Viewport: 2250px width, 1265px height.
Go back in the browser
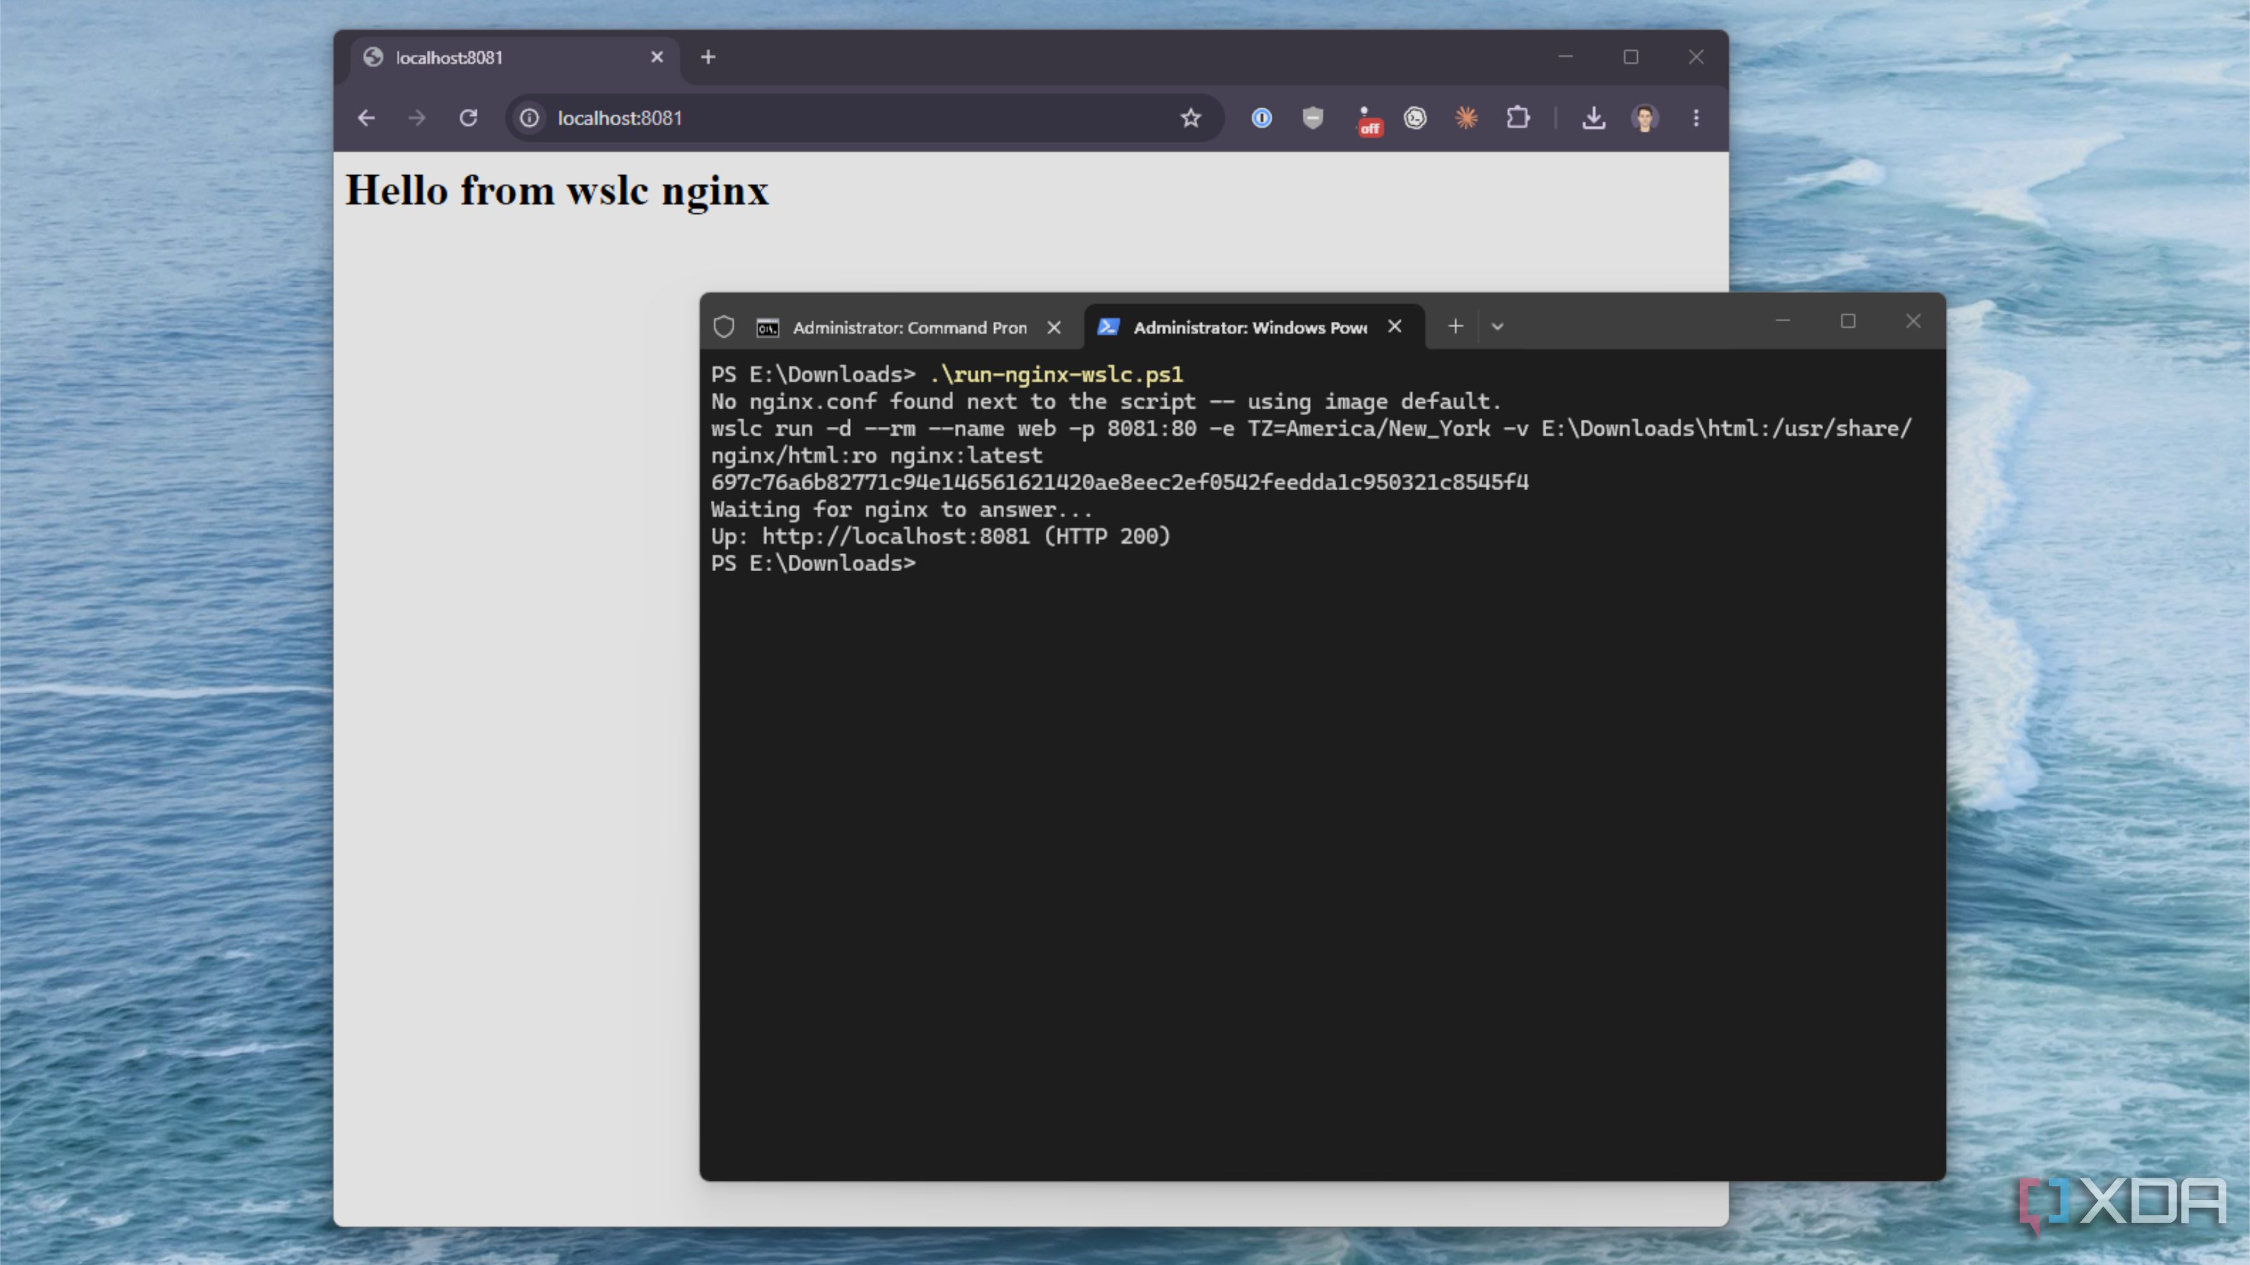click(366, 118)
